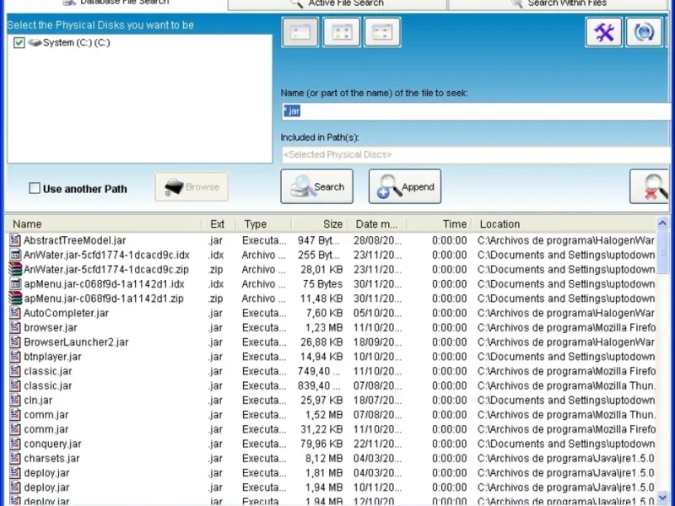The image size is (675, 506).
Task: Select the AutoCompleter.jar row
Action: (332, 313)
